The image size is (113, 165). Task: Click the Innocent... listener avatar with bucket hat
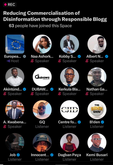[42, 142]
